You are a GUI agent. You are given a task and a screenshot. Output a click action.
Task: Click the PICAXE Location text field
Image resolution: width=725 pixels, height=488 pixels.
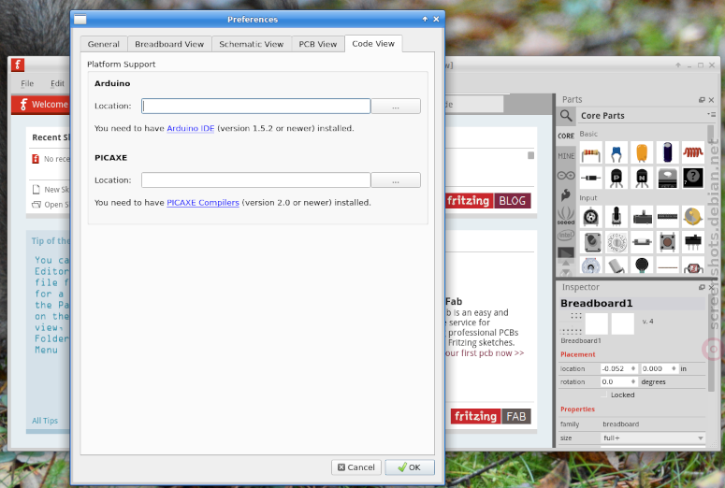(256, 180)
